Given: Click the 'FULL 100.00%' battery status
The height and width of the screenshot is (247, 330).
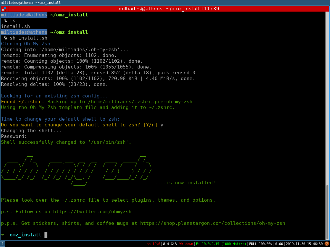Looking at the screenshot, I should pyautogui.click(x=260, y=244).
